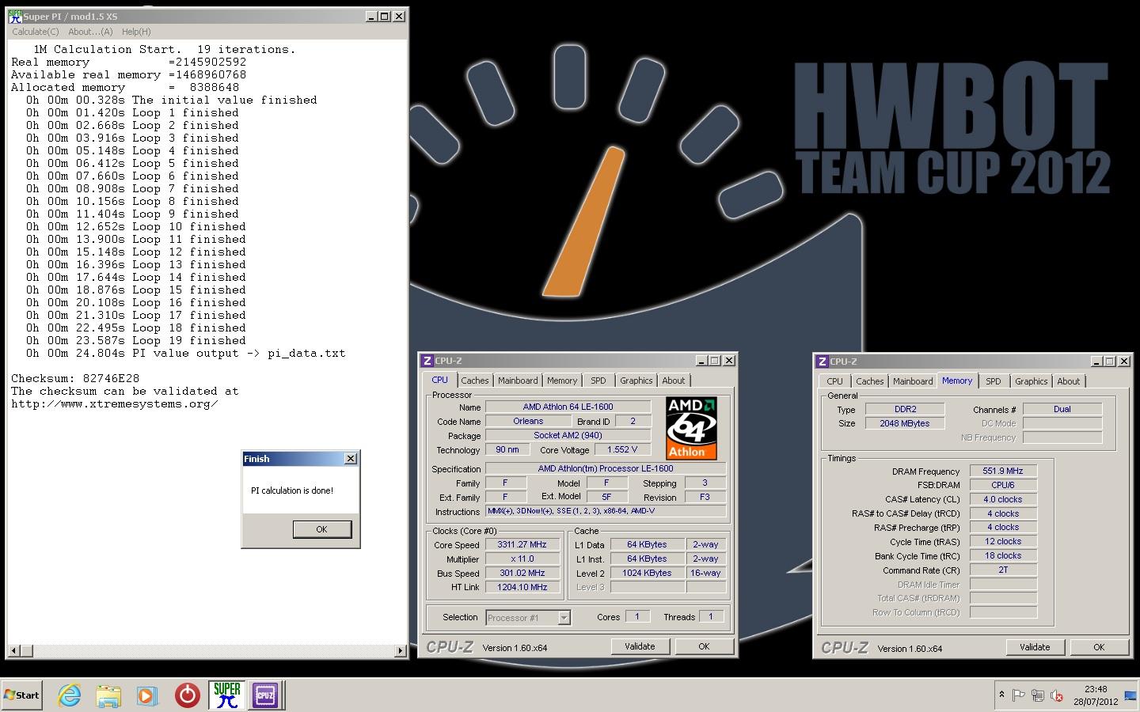Select the CPU tab in right CPU-Z window
Screen dimensions: 1140x712
click(x=834, y=381)
